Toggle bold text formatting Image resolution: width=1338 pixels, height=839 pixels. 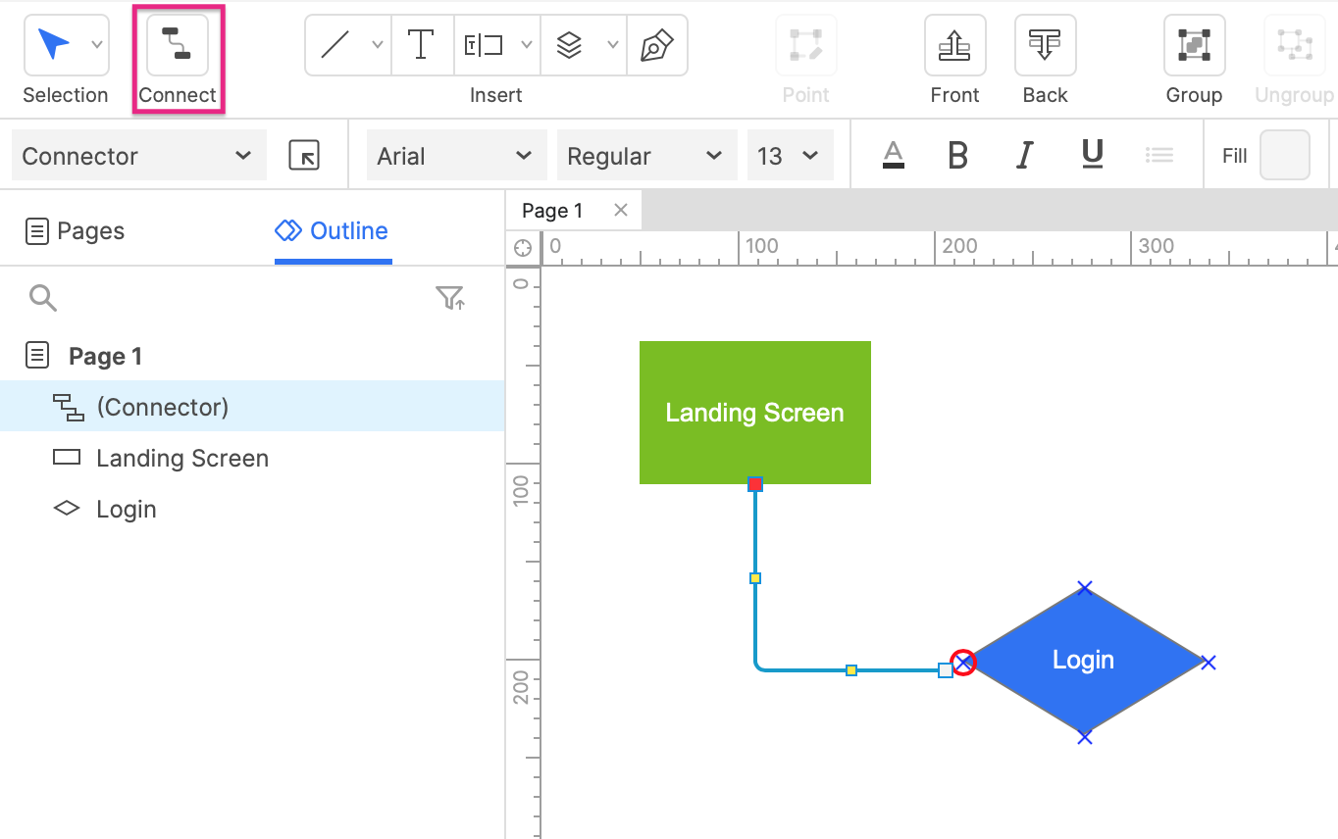pos(957,154)
